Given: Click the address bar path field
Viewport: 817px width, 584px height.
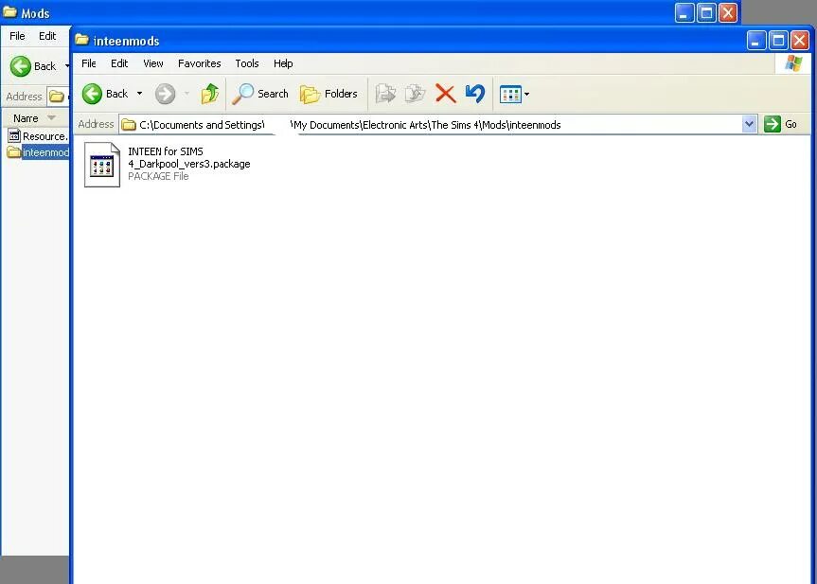Looking at the screenshot, I should pos(437,125).
